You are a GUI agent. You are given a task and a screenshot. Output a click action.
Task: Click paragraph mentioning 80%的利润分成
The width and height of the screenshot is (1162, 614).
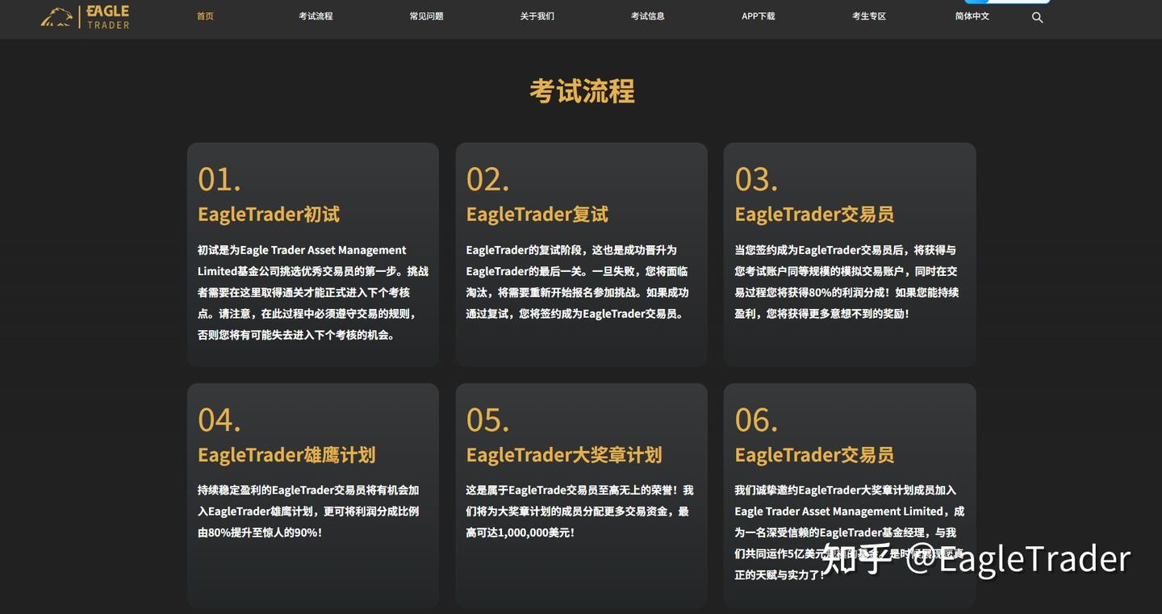pos(846,282)
